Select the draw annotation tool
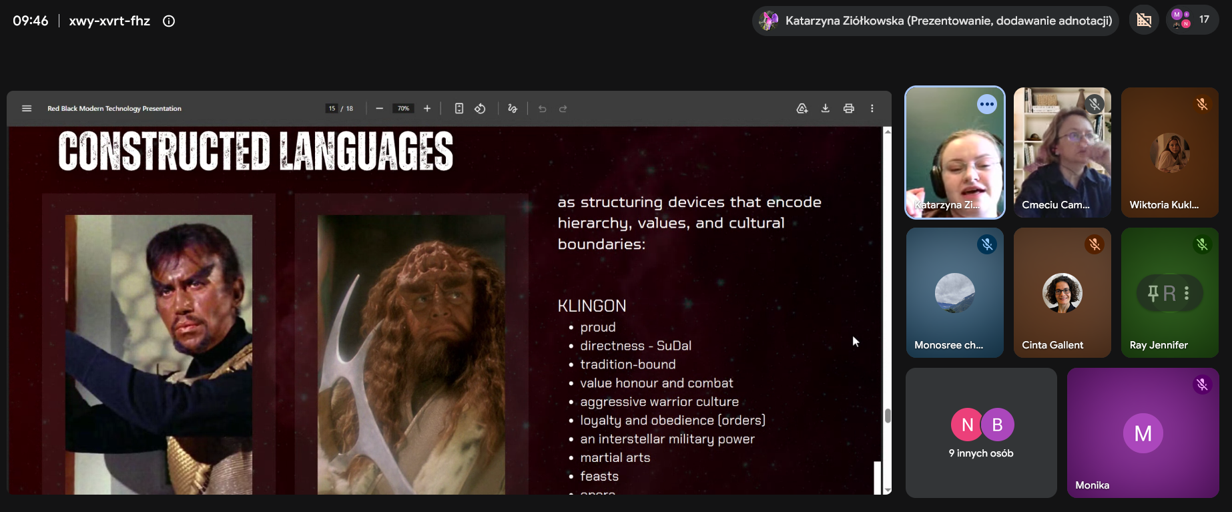This screenshot has height=512, width=1232. 513,108
